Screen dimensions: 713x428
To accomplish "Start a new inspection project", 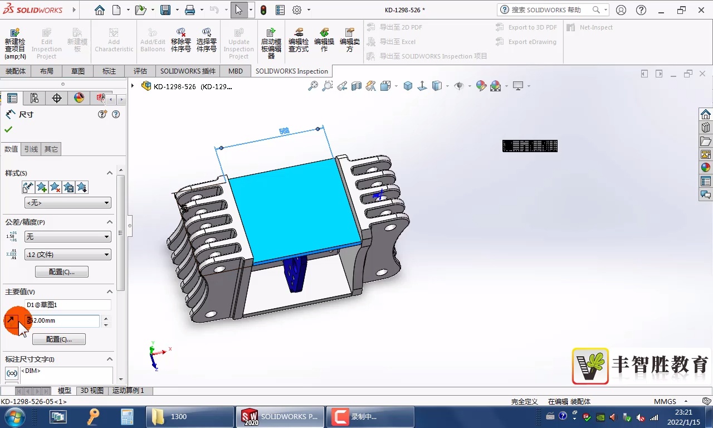I will pyautogui.click(x=15, y=38).
